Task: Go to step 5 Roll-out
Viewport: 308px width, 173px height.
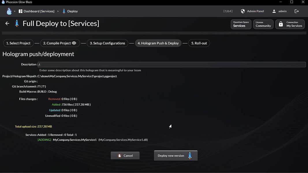Action: (x=199, y=43)
